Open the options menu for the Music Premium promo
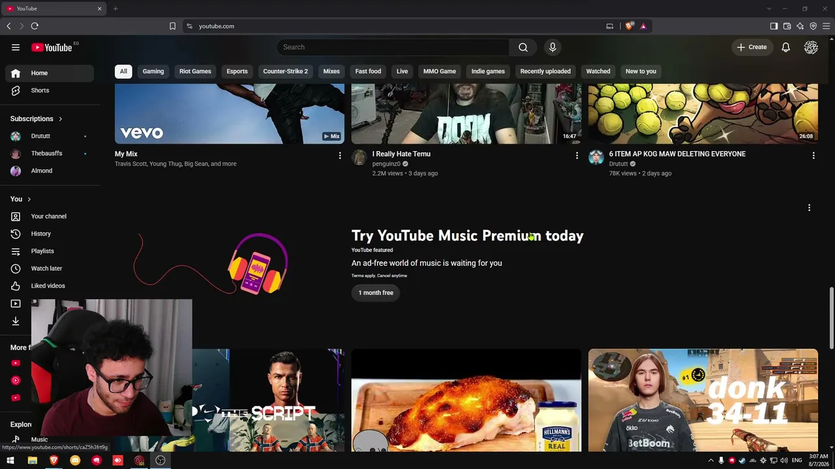This screenshot has width=835, height=469. coord(810,208)
